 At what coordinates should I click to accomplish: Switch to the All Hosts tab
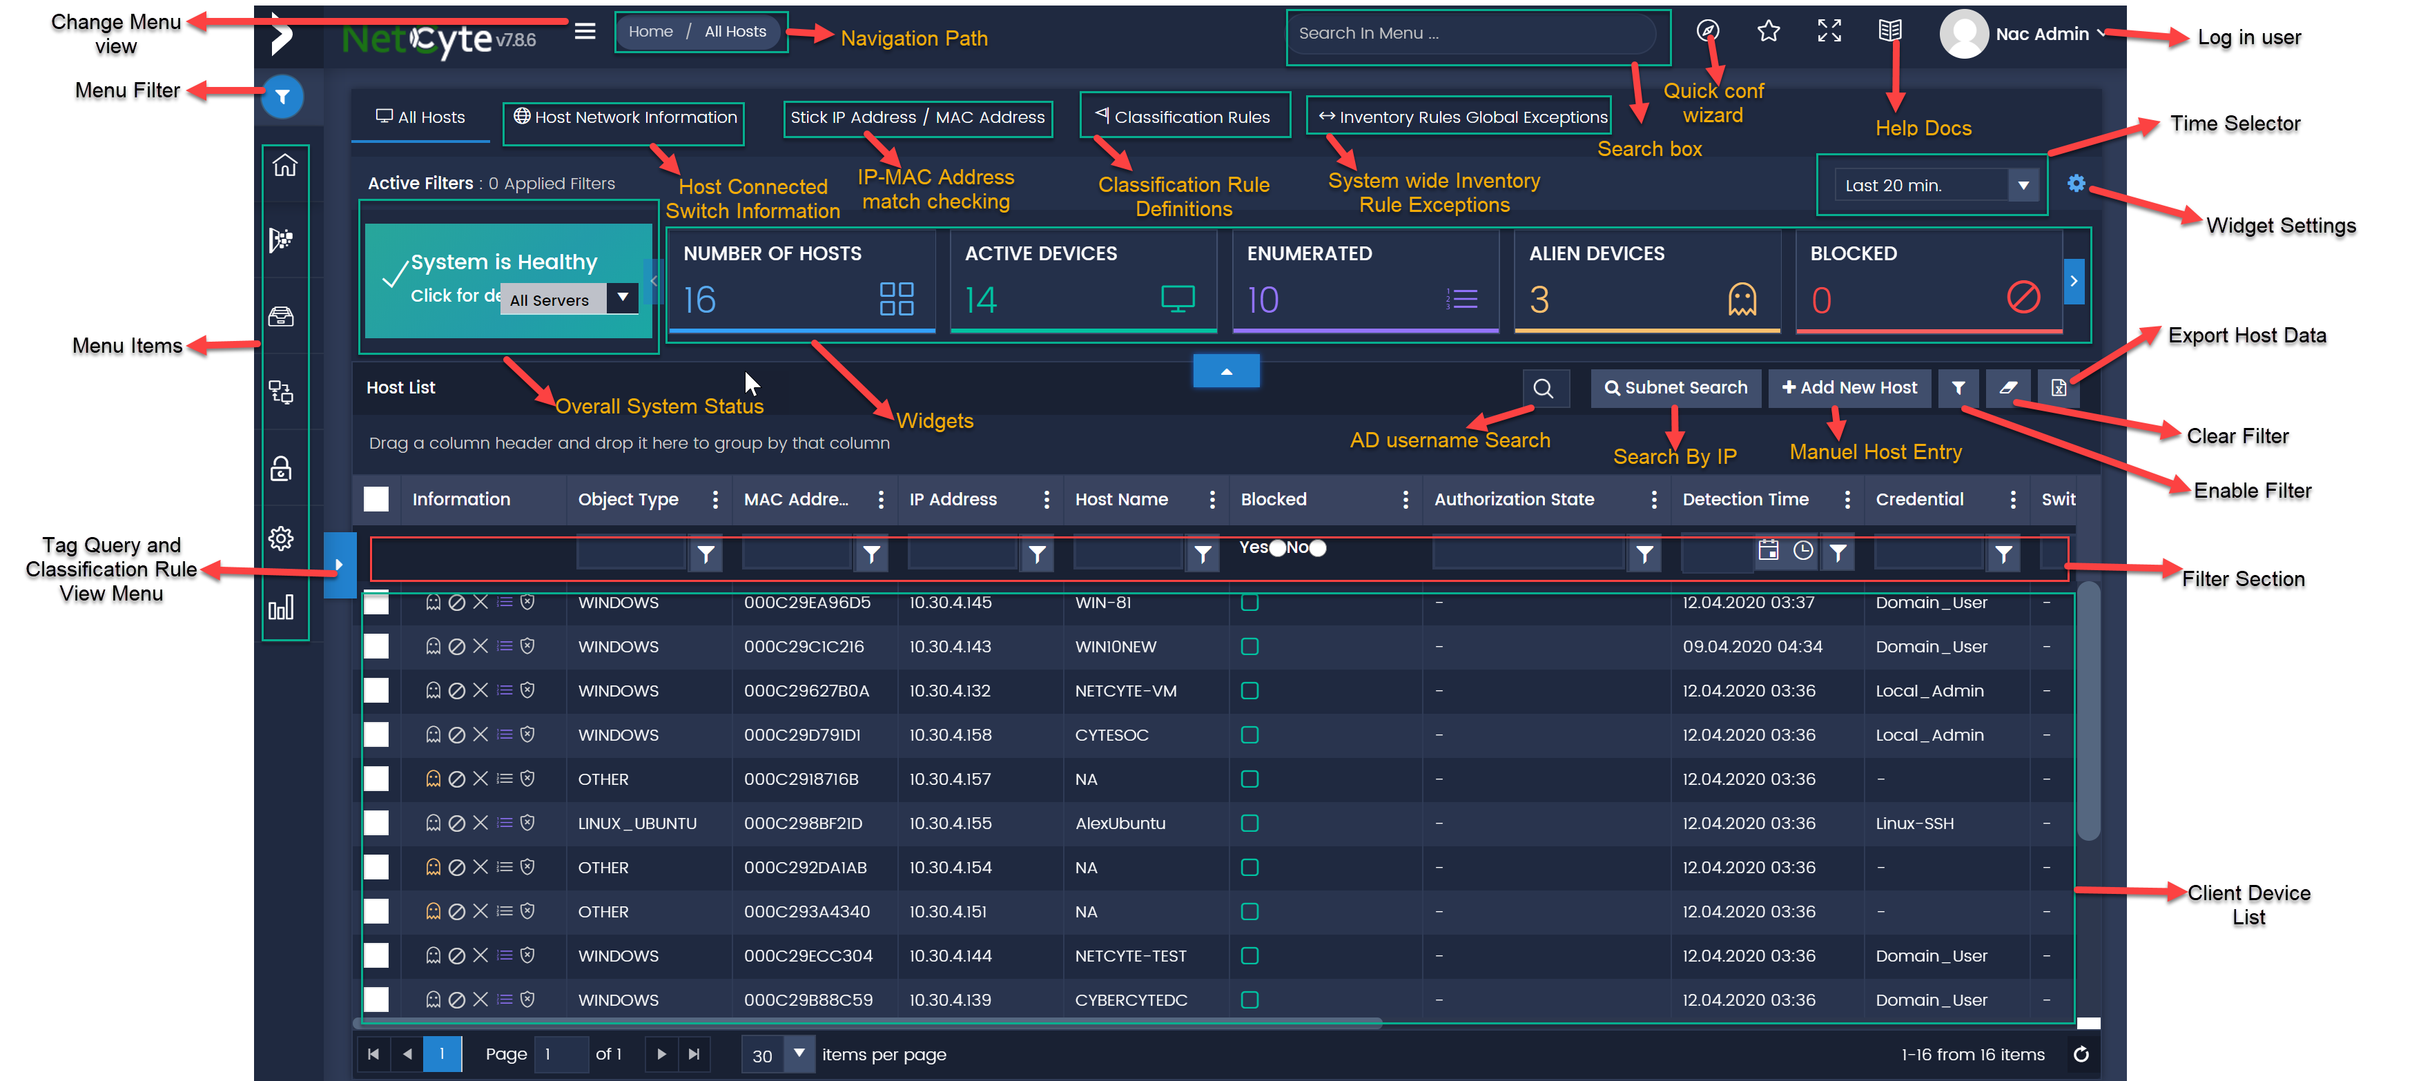point(420,117)
